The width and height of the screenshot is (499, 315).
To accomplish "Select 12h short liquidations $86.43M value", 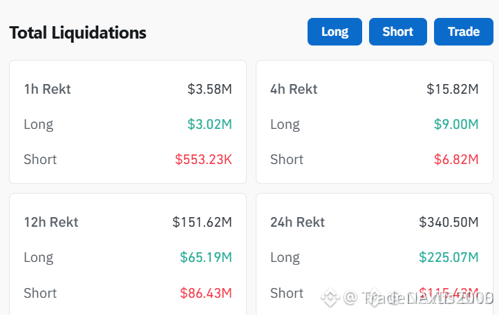I will 206,293.
